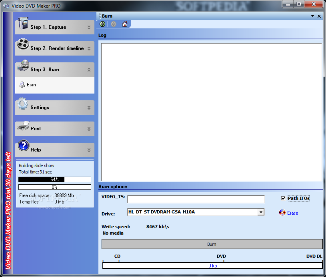Screen dimensions: 326x277
Task: Click the Log section heading
Action: point(102,35)
